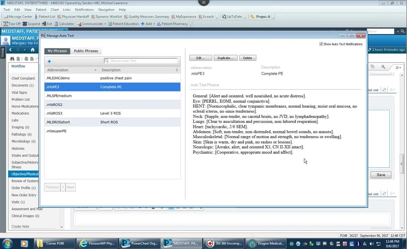Screen dimensions: 407x249
Task: Open Task menu
Action: (7, 10)
